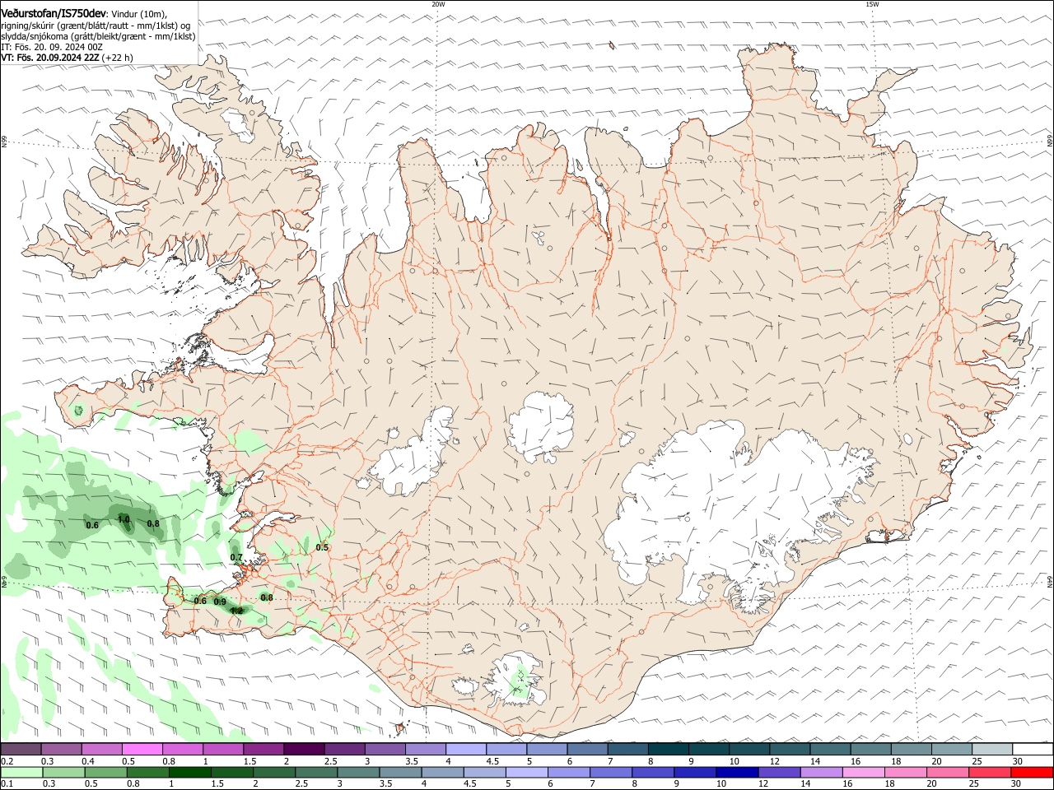Click the 0.5 precipitation value on the map
The image size is (1054, 790).
tap(322, 547)
